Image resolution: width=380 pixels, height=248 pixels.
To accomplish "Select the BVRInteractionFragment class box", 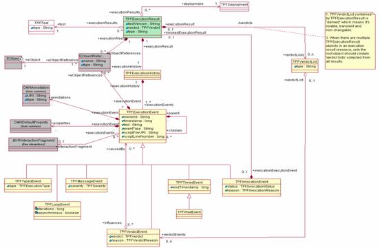I will pyautogui.click(x=33, y=145).
